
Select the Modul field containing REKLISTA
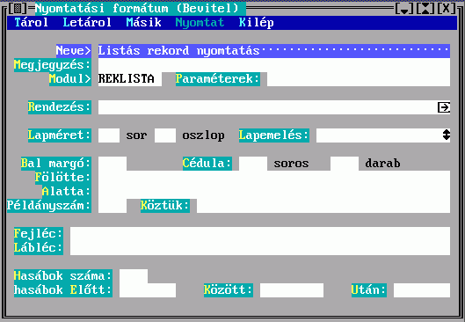coord(130,79)
